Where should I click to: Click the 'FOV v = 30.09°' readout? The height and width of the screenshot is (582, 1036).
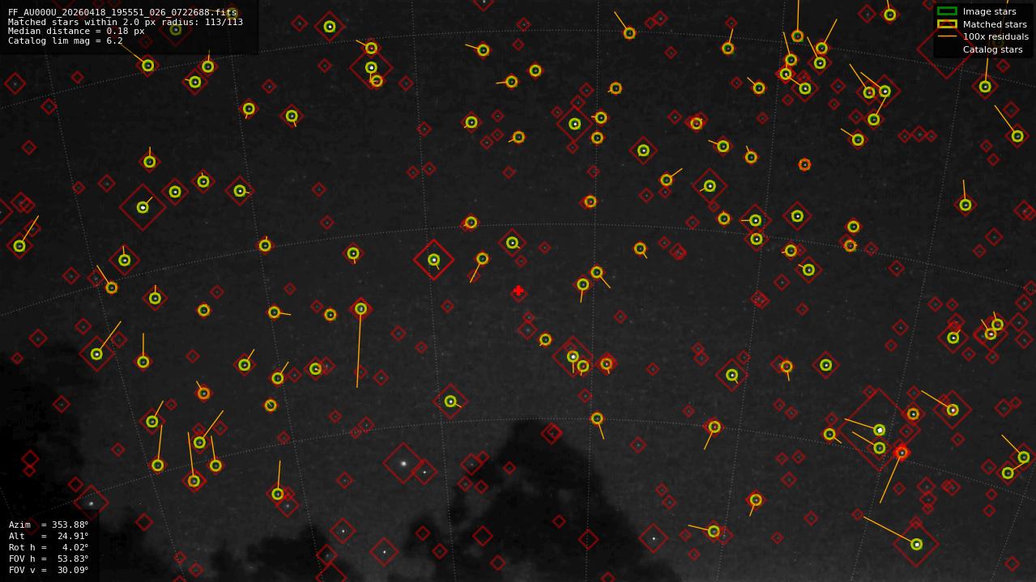tap(49, 570)
